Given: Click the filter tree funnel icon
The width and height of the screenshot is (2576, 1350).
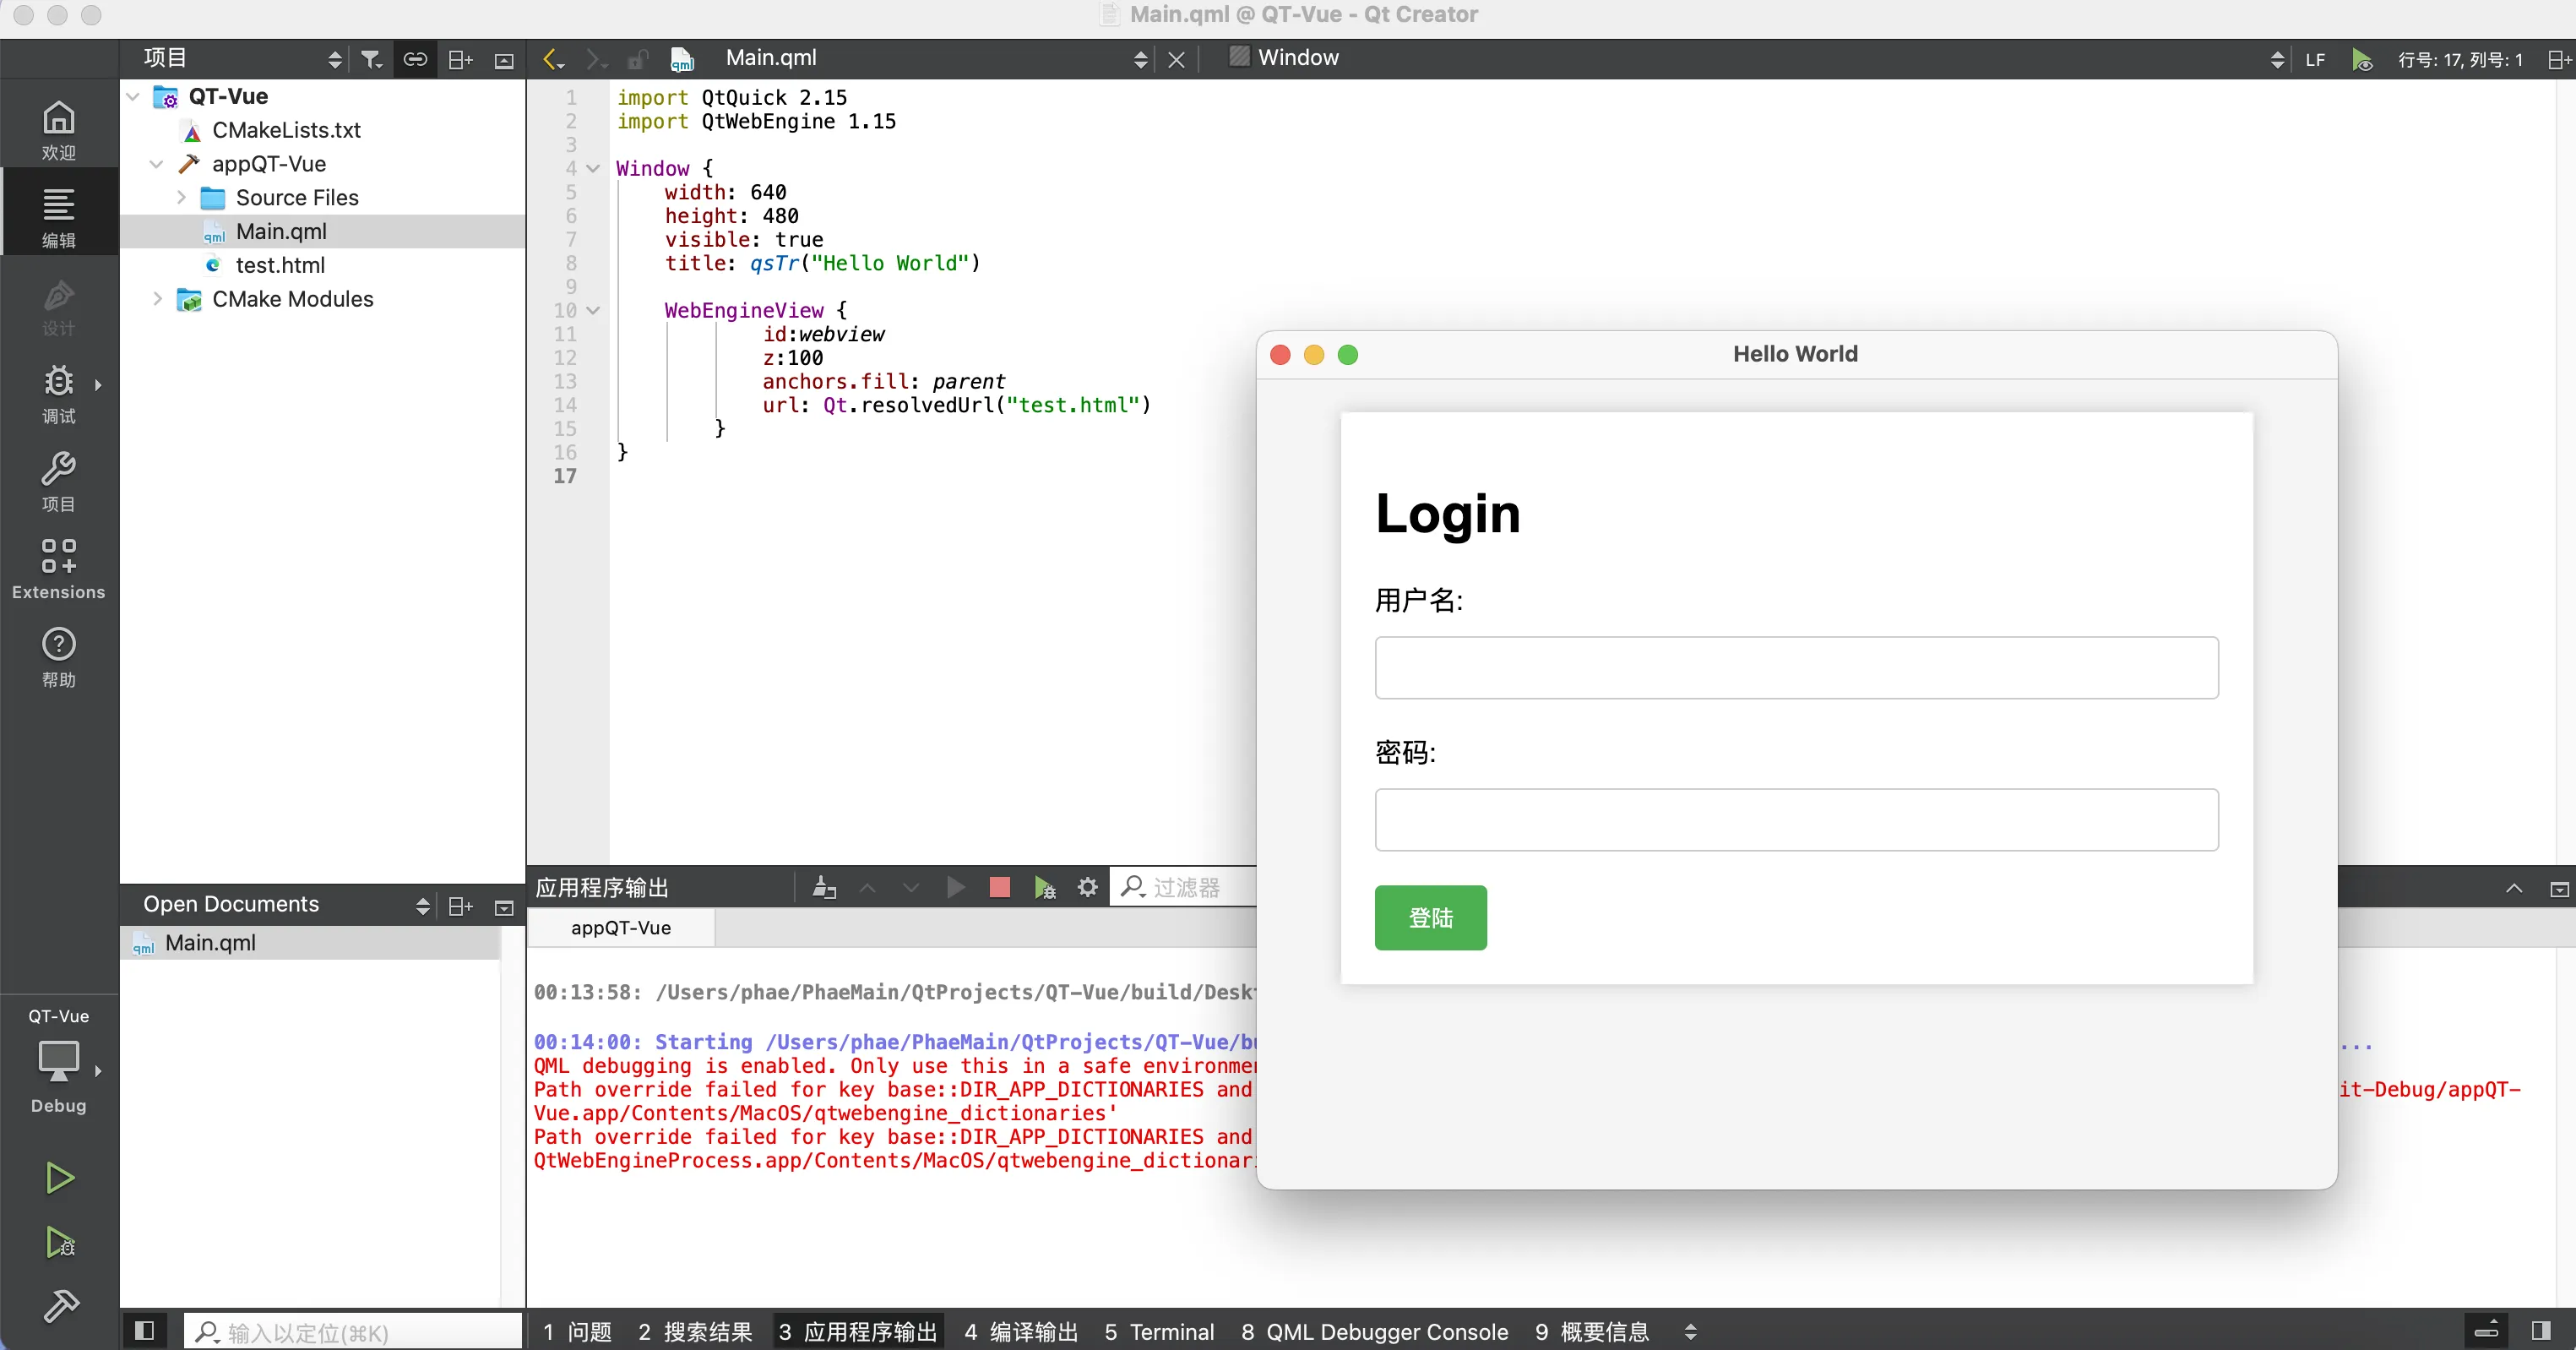Looking at the screenshot, I should pos(371,60).
